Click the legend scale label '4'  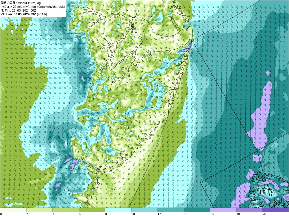(x=53, y=214)
